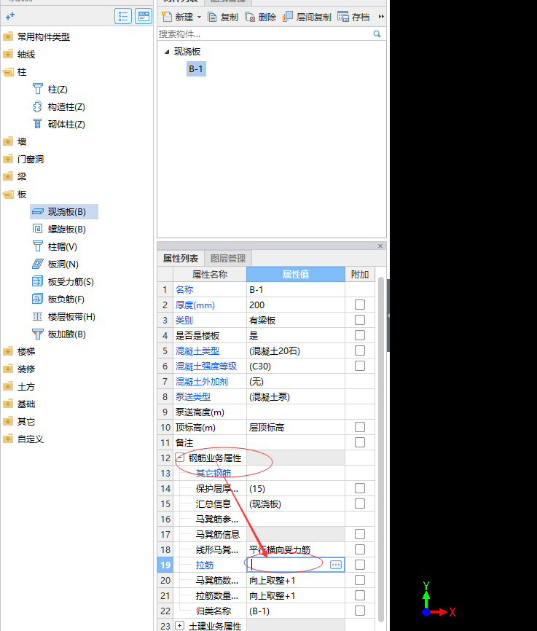
Task: Open the 其它钢筋 property link
Action: click(213, 474)
